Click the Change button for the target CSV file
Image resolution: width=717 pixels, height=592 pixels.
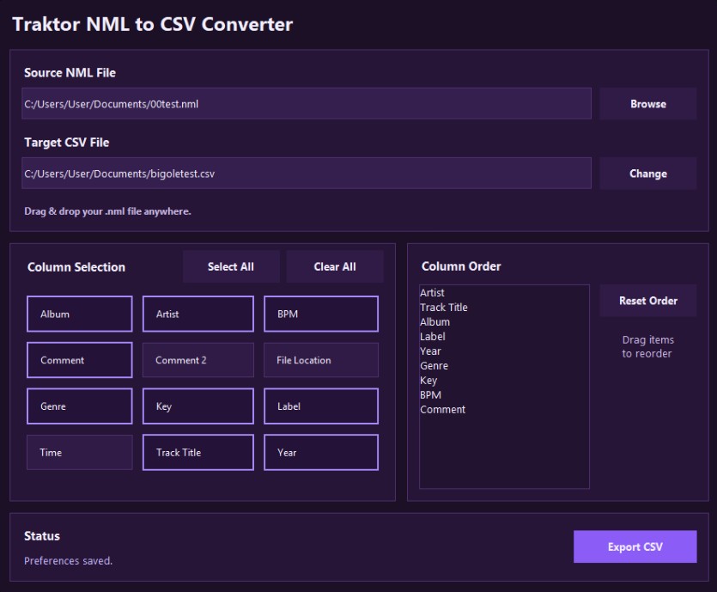click(x=648, y=174)
